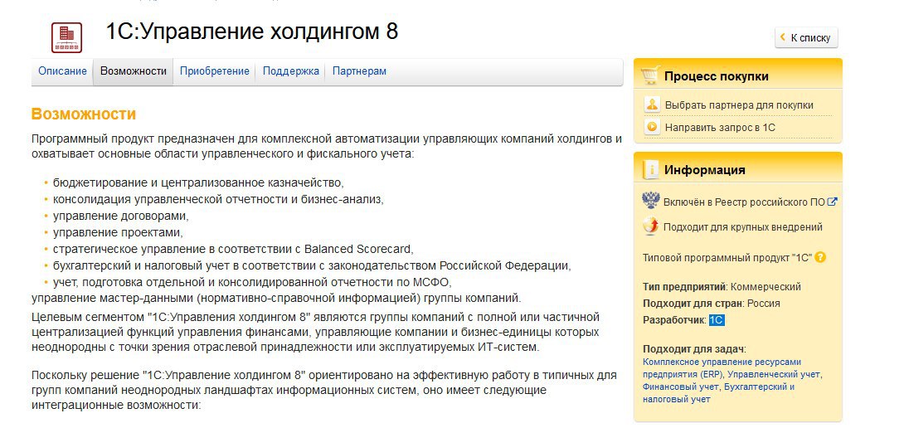Screen dimensions: 904x428
Task: Click the Процесс покупки panel header
Action: (738, 74)
